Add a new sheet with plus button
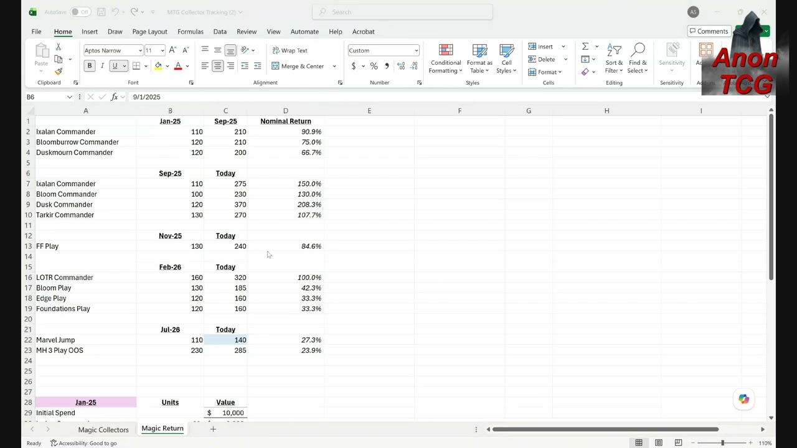The height and width of the screenshot is (448, 797). coord(213,429)
